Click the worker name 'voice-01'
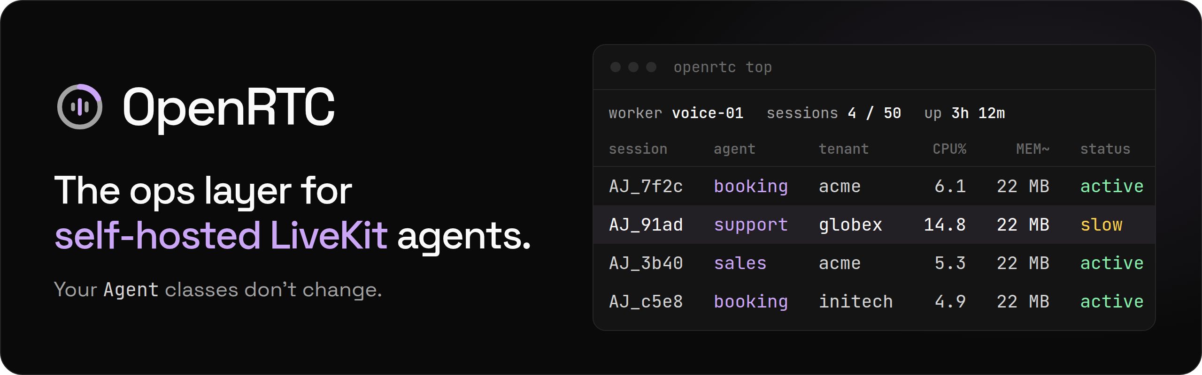The width and height of the screenshot is (1202, 375). point(708,113)
